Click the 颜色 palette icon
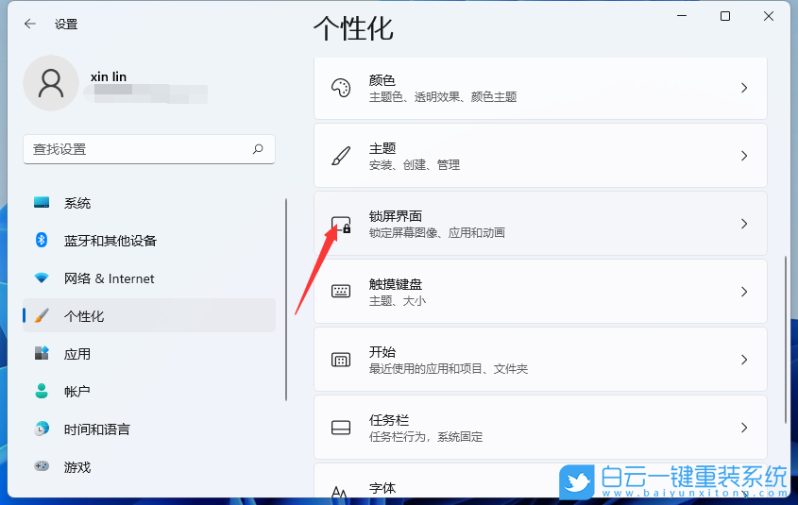The image size is (798, 505). [341, 88]
